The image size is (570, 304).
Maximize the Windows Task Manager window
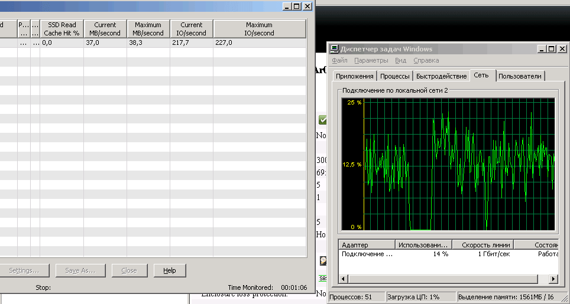(x=551, y=49)
